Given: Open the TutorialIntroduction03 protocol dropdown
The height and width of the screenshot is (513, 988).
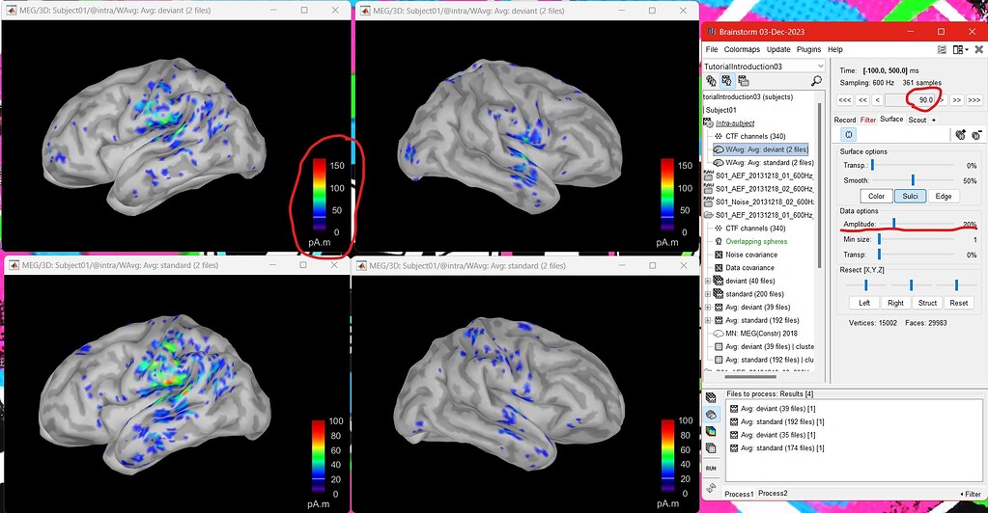Looking at the screenshot, I should click(763, 67).
